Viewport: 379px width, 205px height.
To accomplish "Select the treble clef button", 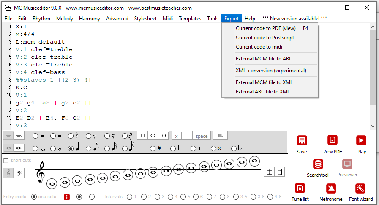I will pos(9,173).
